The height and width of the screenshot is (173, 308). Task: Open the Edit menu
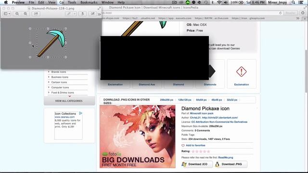pos(41,2)
